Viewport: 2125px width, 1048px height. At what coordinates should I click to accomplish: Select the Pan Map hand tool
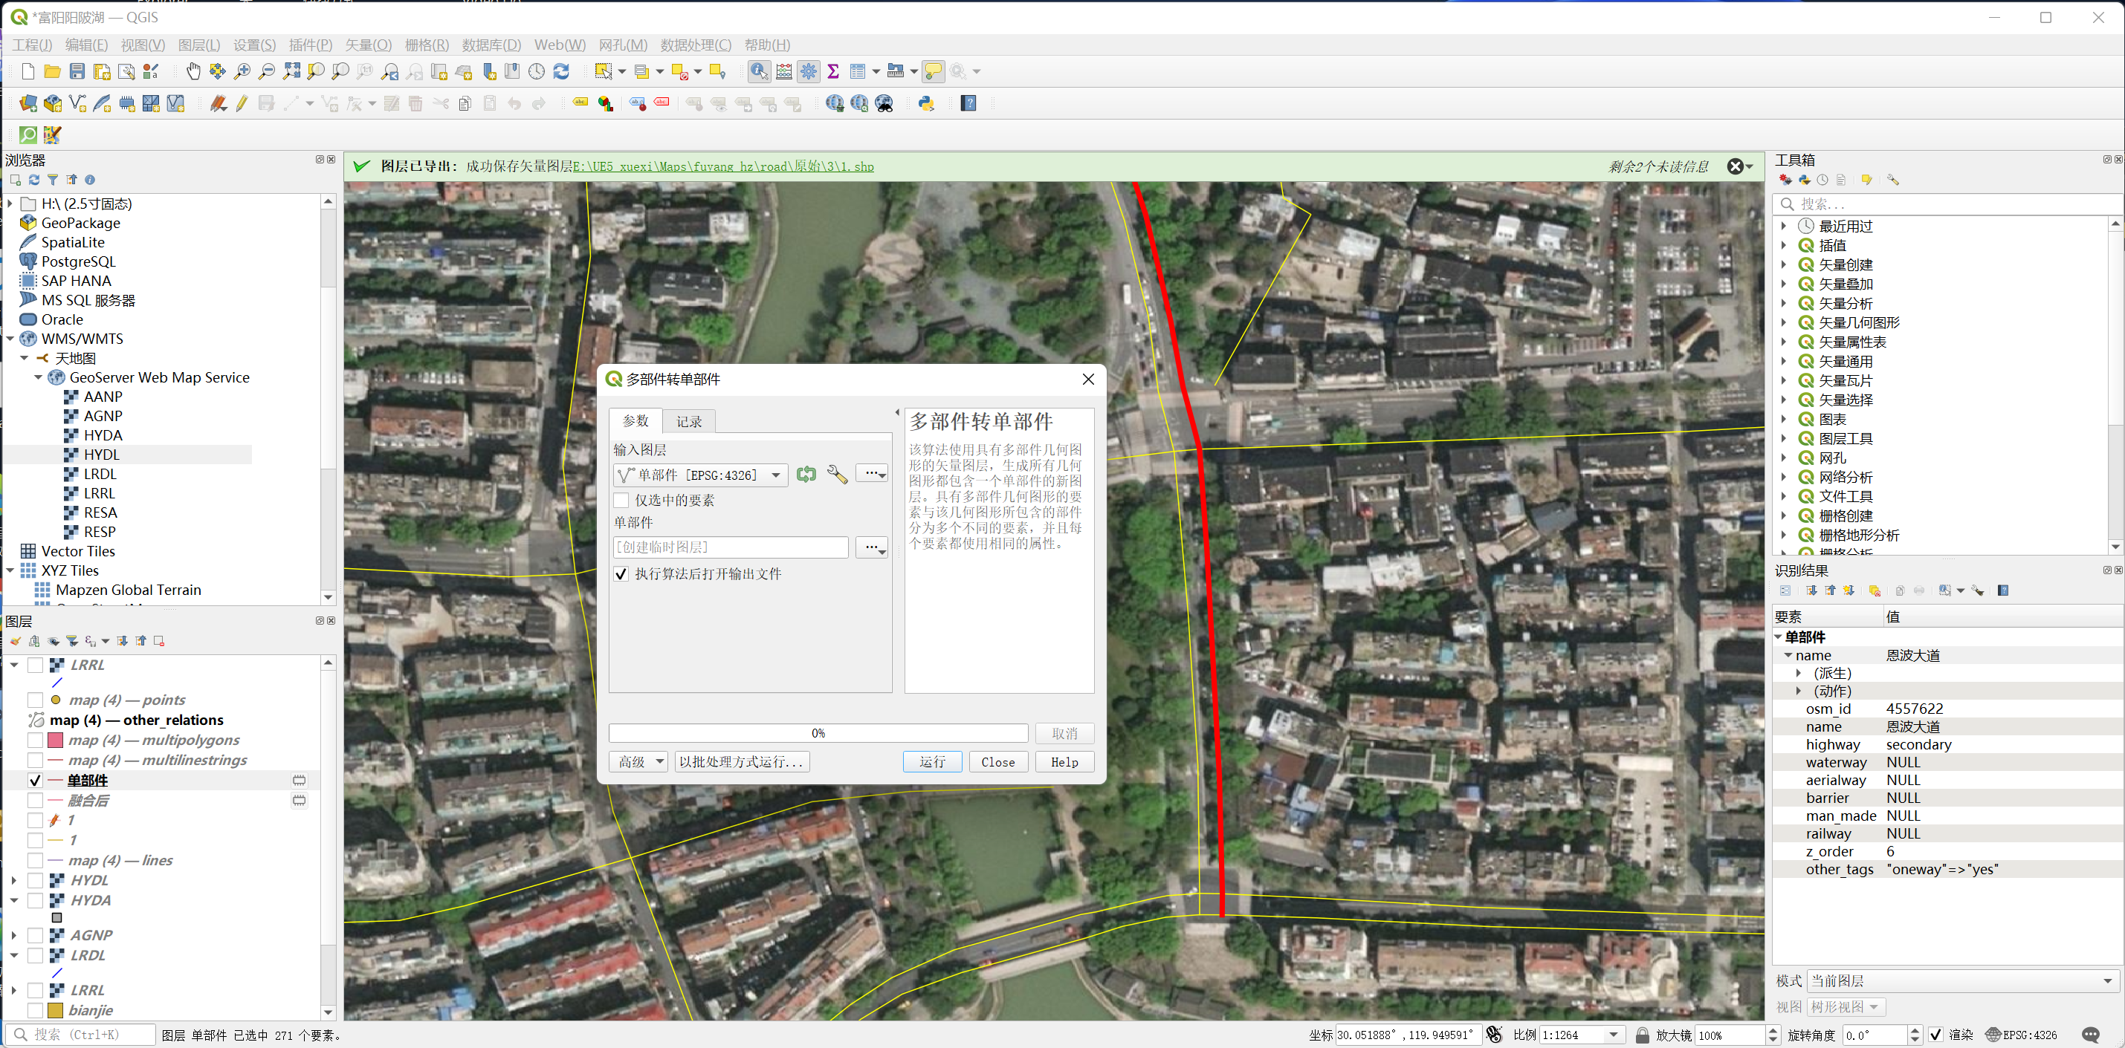pos(193,72)
